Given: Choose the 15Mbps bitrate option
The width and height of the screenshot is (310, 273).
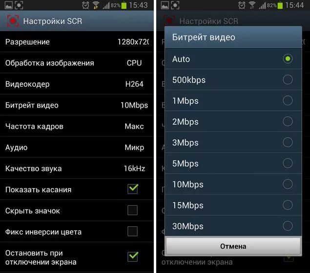Looking at the screenshot, I should 233,205.
